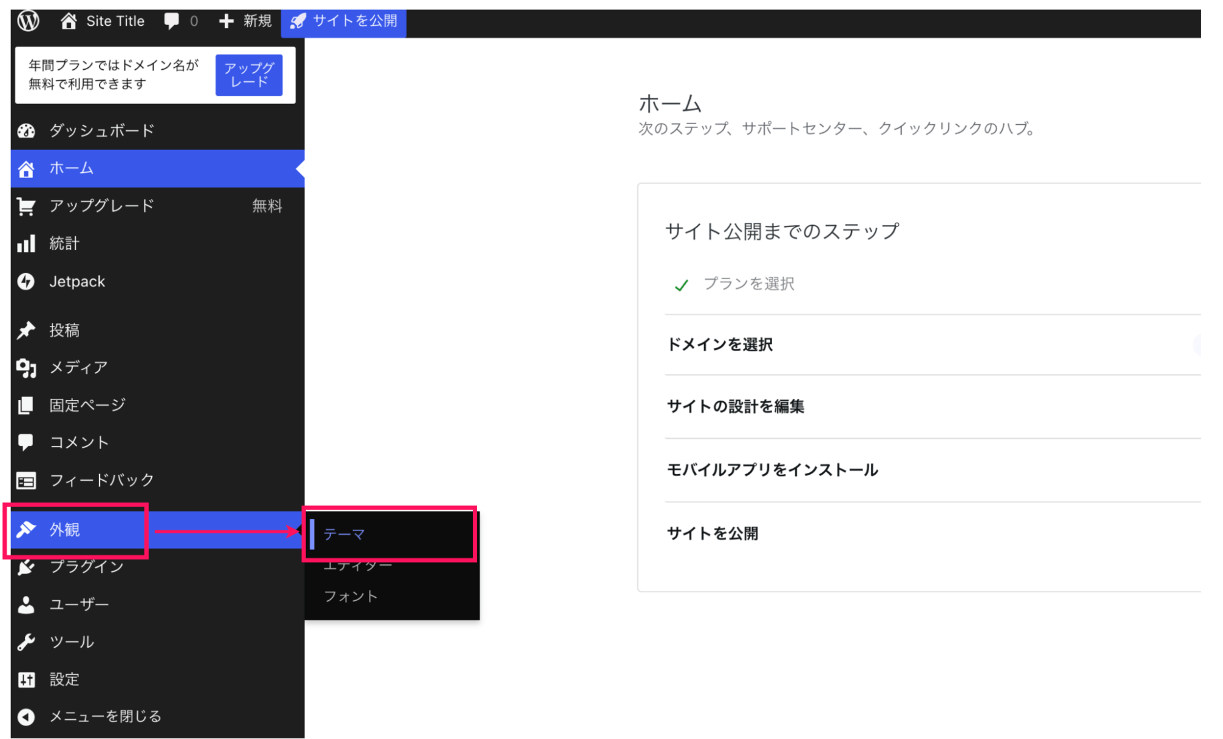
Task: Select the 投稿 pushpin icon
Action: (x=26, y=330)
